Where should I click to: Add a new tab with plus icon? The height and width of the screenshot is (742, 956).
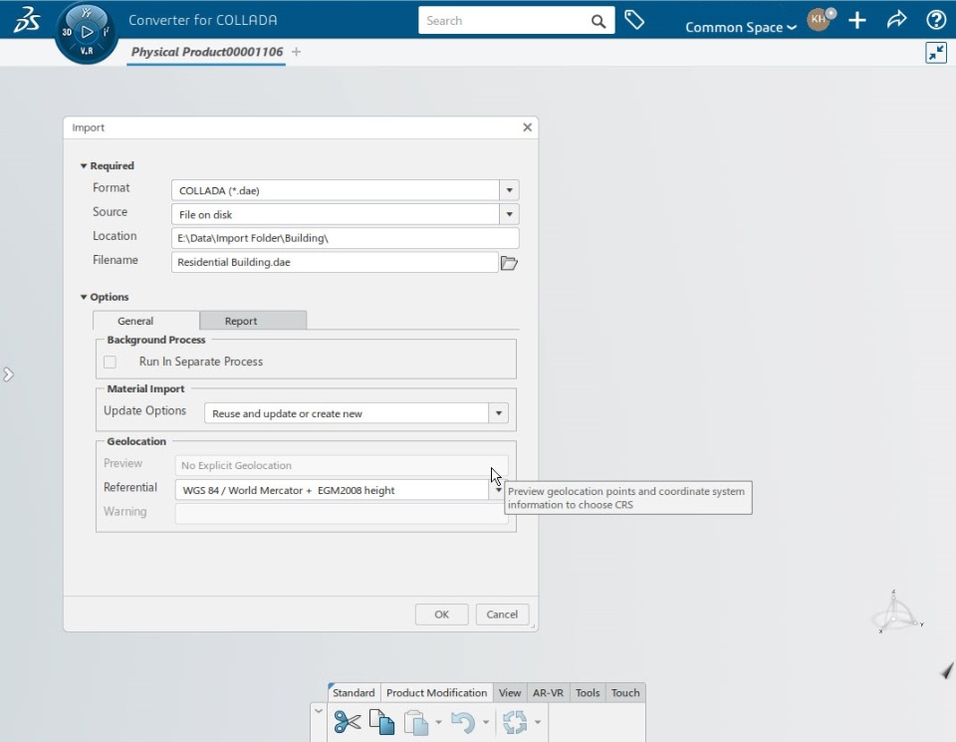point(297,52)
